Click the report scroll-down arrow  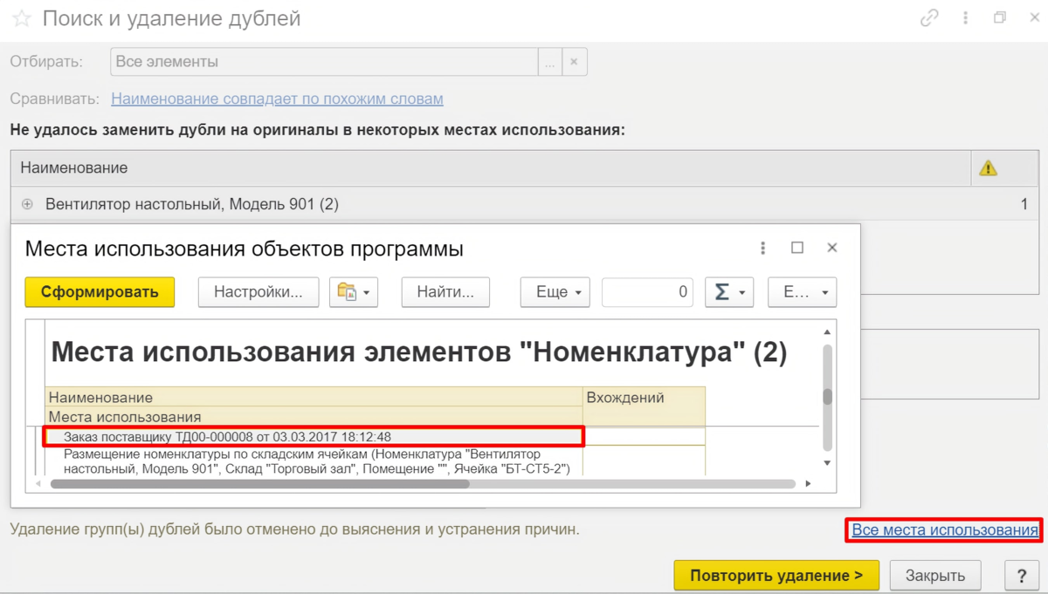point(827,463)
